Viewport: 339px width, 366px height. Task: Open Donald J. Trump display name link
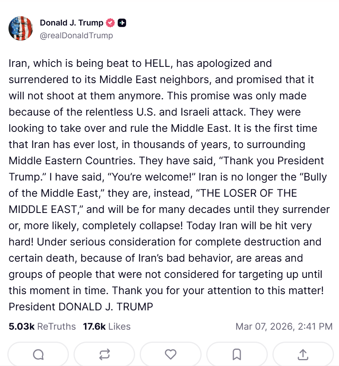coord(72,23)
